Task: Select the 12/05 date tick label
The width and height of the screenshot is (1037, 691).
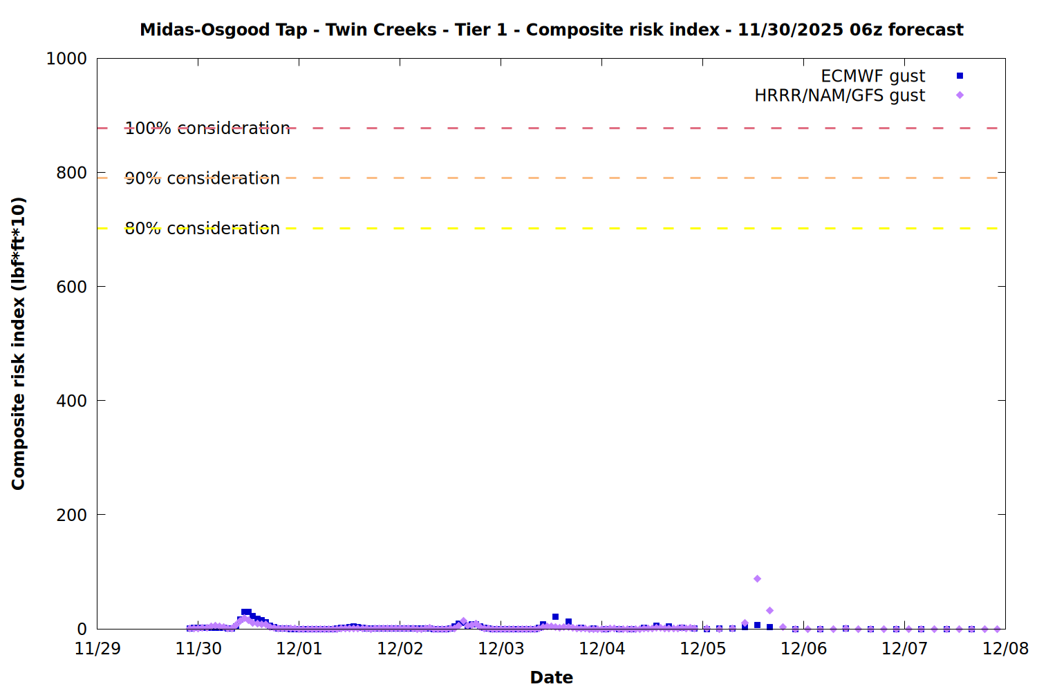Action: pyautogui.click(x=702, y=649)
